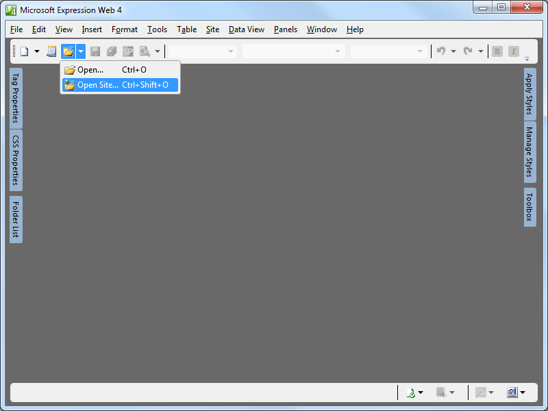Click the visual aids status bar icon

[481, 393]
